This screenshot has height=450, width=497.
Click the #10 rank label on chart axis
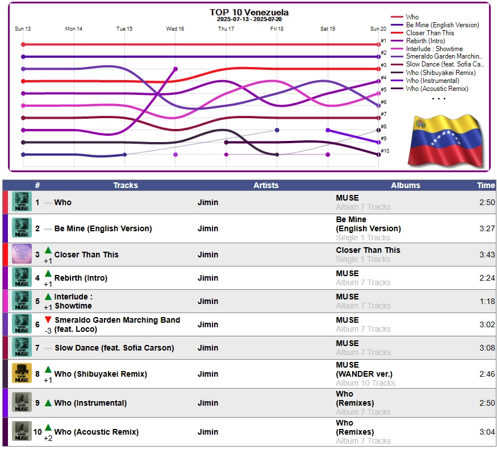coord(385,151)
